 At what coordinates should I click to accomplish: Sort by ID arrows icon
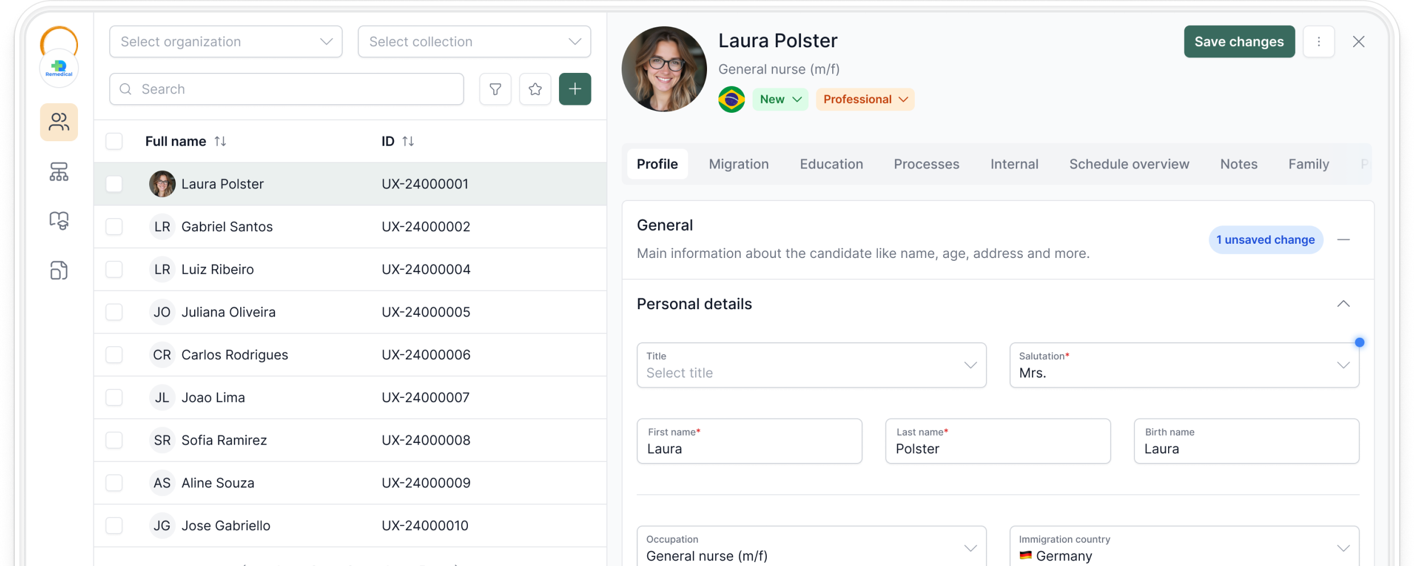click(408, 141)
